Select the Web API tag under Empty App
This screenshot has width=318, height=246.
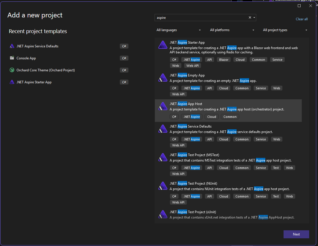coord(178,94)
